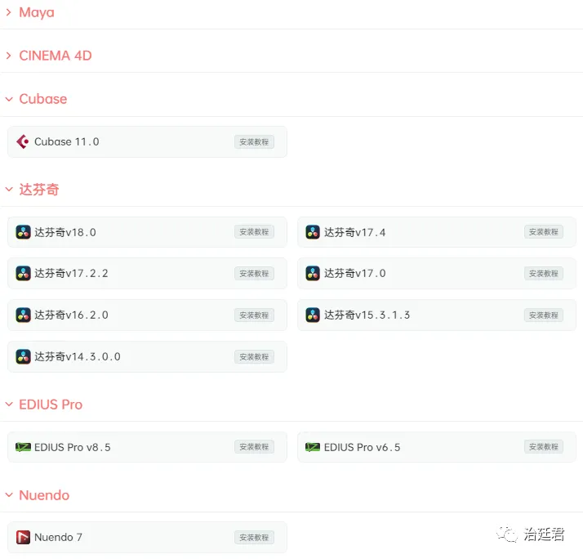Open 安装教程 for 达芬奇v17.0
This screenshot has width=583, height=559.
[x=544, y=274]
